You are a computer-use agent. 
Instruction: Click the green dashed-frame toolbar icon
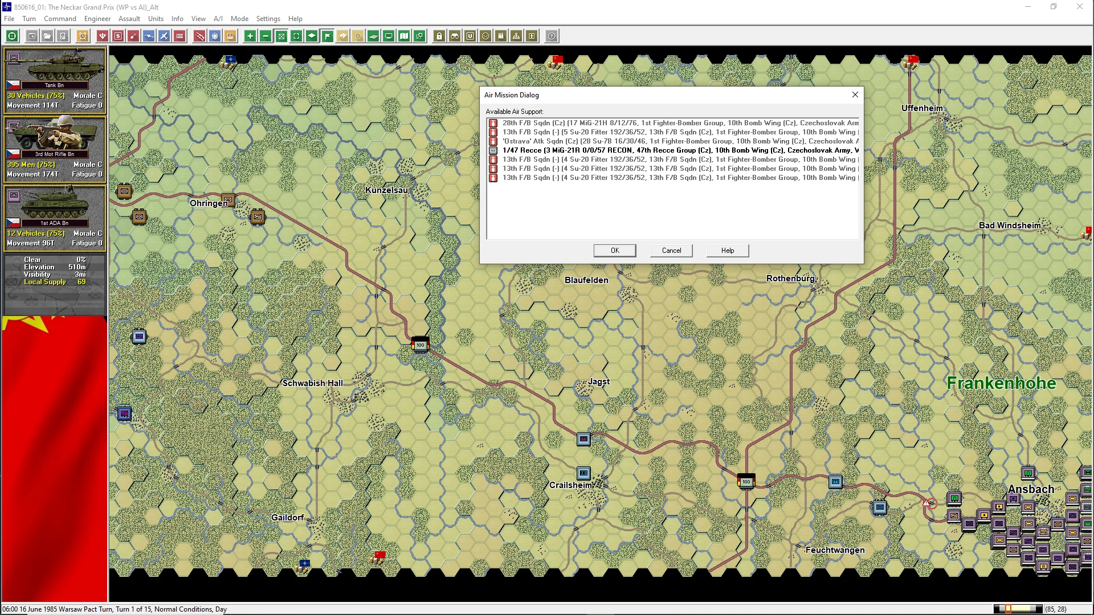point(296,36)
